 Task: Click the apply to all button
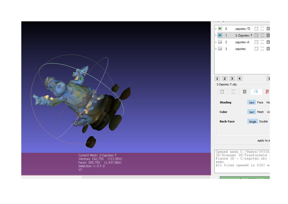(264, 140)
